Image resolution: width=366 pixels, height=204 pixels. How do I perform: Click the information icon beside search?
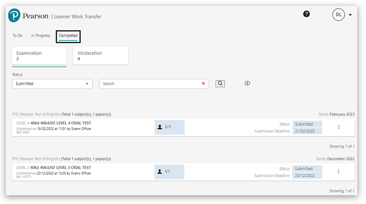247,83
